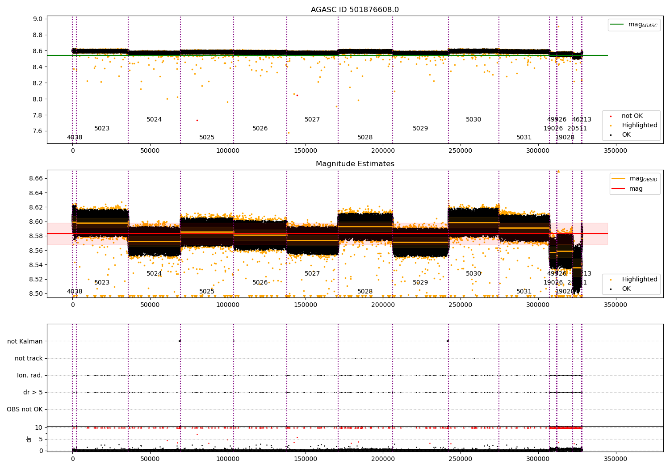Click observation label 4038 in top plot
Screen dimensions: 670x469
[x=75, y=138]
